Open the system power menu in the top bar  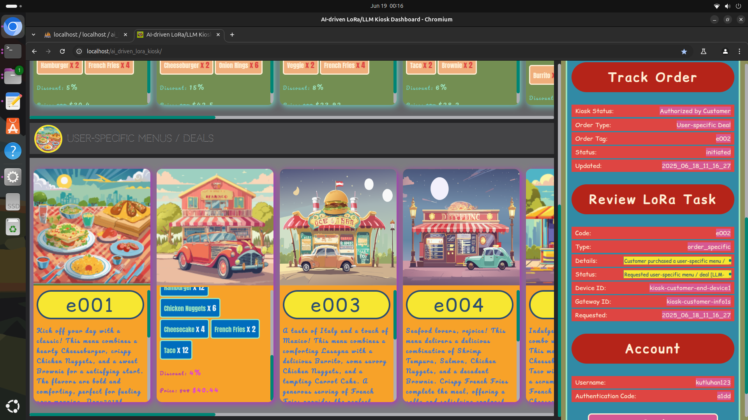[x=738, y=6]
